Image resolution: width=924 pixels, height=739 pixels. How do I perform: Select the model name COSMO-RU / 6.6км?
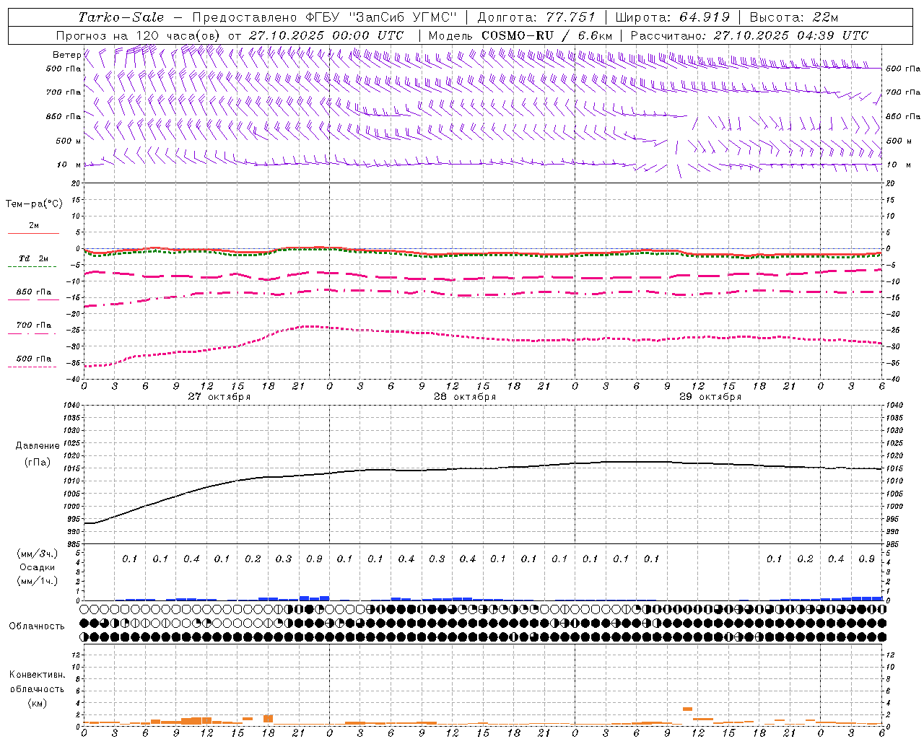pyautogui.click(x=546, y=35)
